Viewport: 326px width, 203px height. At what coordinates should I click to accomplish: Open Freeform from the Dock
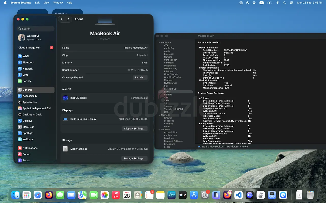(172, 195)
